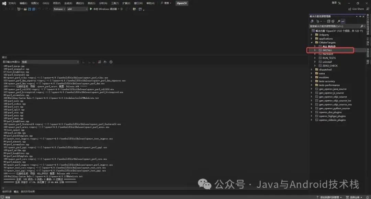371x199 pixels.
Task: Click the new project toolbar icon
Action: (19, 9)
